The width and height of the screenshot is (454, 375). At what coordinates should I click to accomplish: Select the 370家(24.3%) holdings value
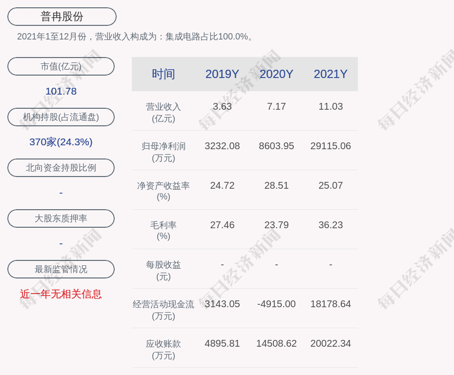61,142
